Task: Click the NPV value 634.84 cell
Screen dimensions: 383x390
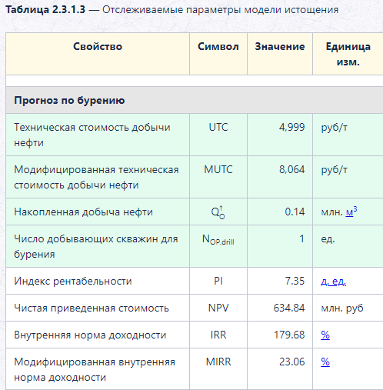Action: (280, 308)
